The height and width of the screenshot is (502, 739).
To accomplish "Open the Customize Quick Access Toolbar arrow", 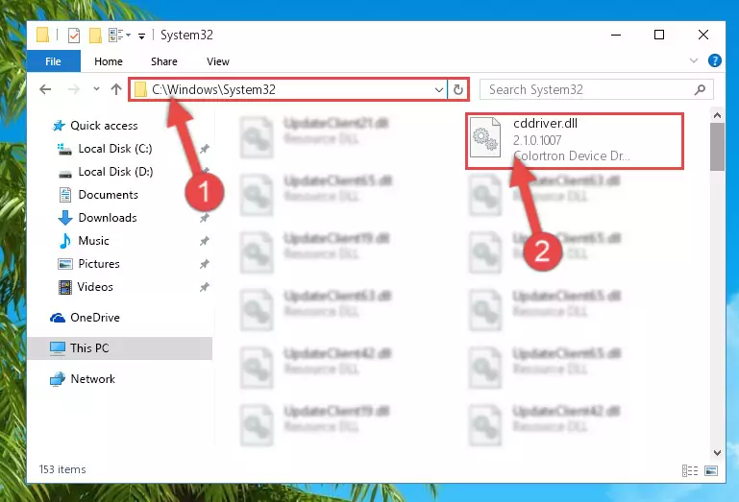I will [141, 36].
